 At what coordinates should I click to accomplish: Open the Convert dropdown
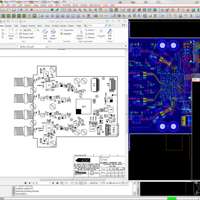[x=101, y=34]
